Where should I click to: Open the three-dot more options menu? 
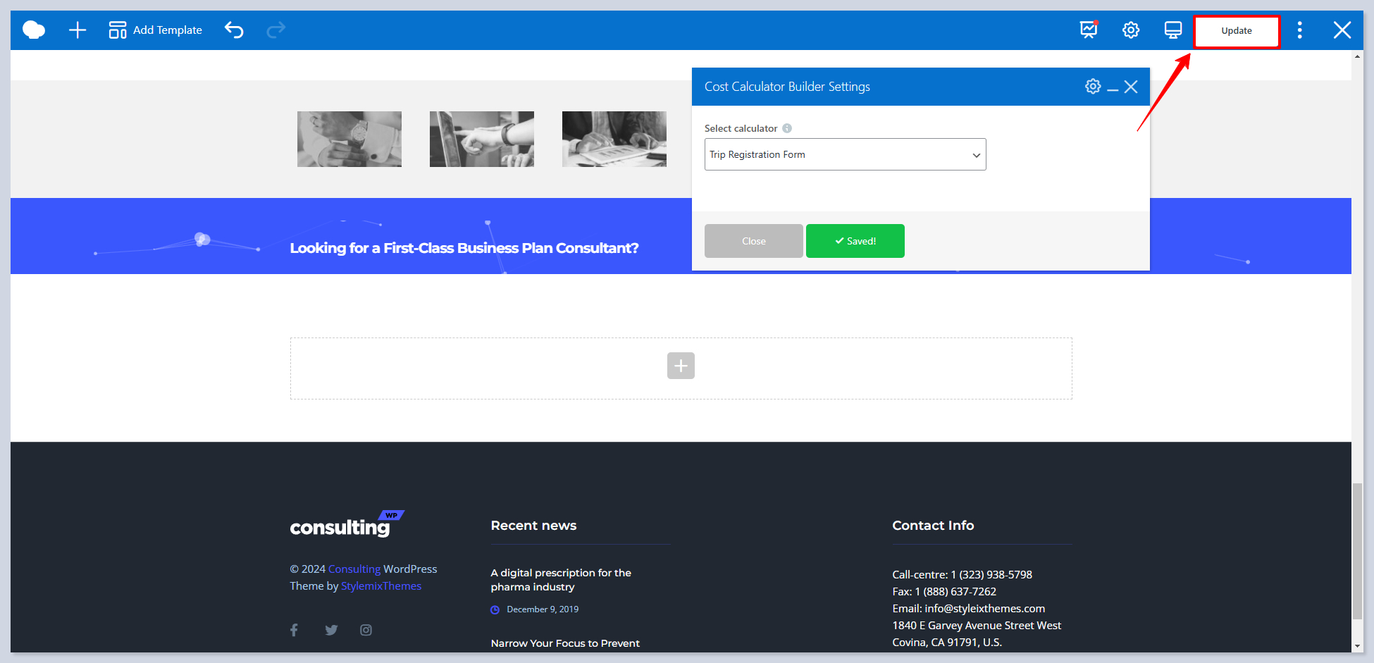coord(1300,30)
